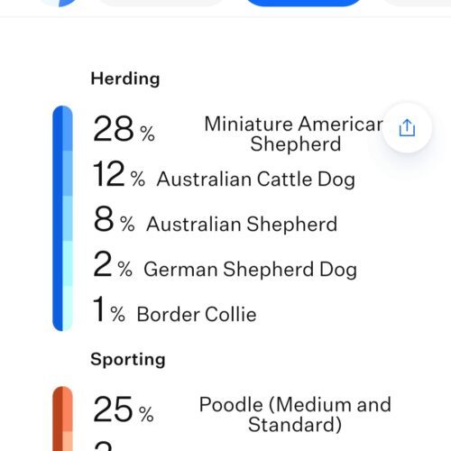
Task: Select the gray tab left of blue tab
Action: point(161,3)
